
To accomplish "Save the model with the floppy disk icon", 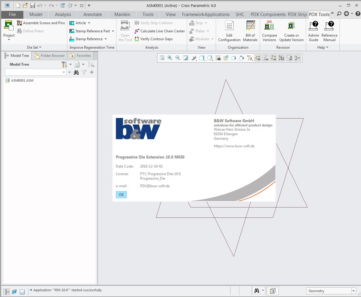I will pos(32,5).
